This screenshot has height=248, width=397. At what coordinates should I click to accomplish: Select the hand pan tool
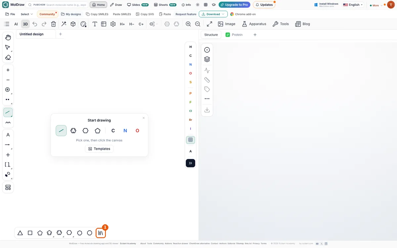pos(8,38)
